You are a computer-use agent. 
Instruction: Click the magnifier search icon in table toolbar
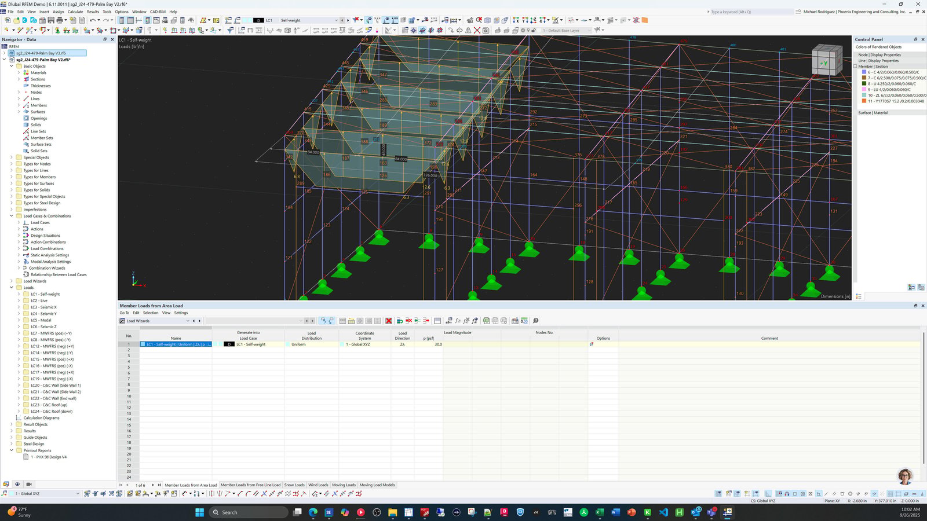click(x=536, y=321)
